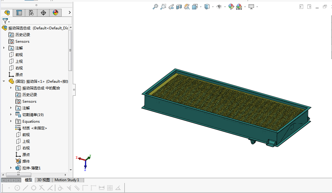Click the Display Style cube icon
The image size is (332, 193).
[207, 7]
